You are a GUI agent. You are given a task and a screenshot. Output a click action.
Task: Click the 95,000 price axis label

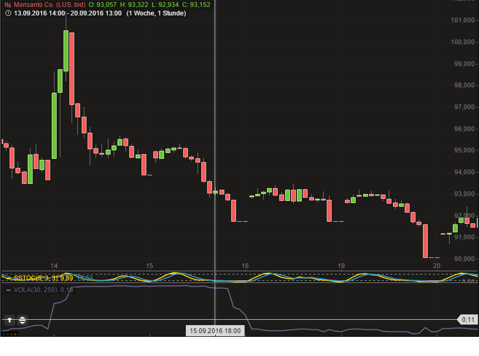pos(465,150)
